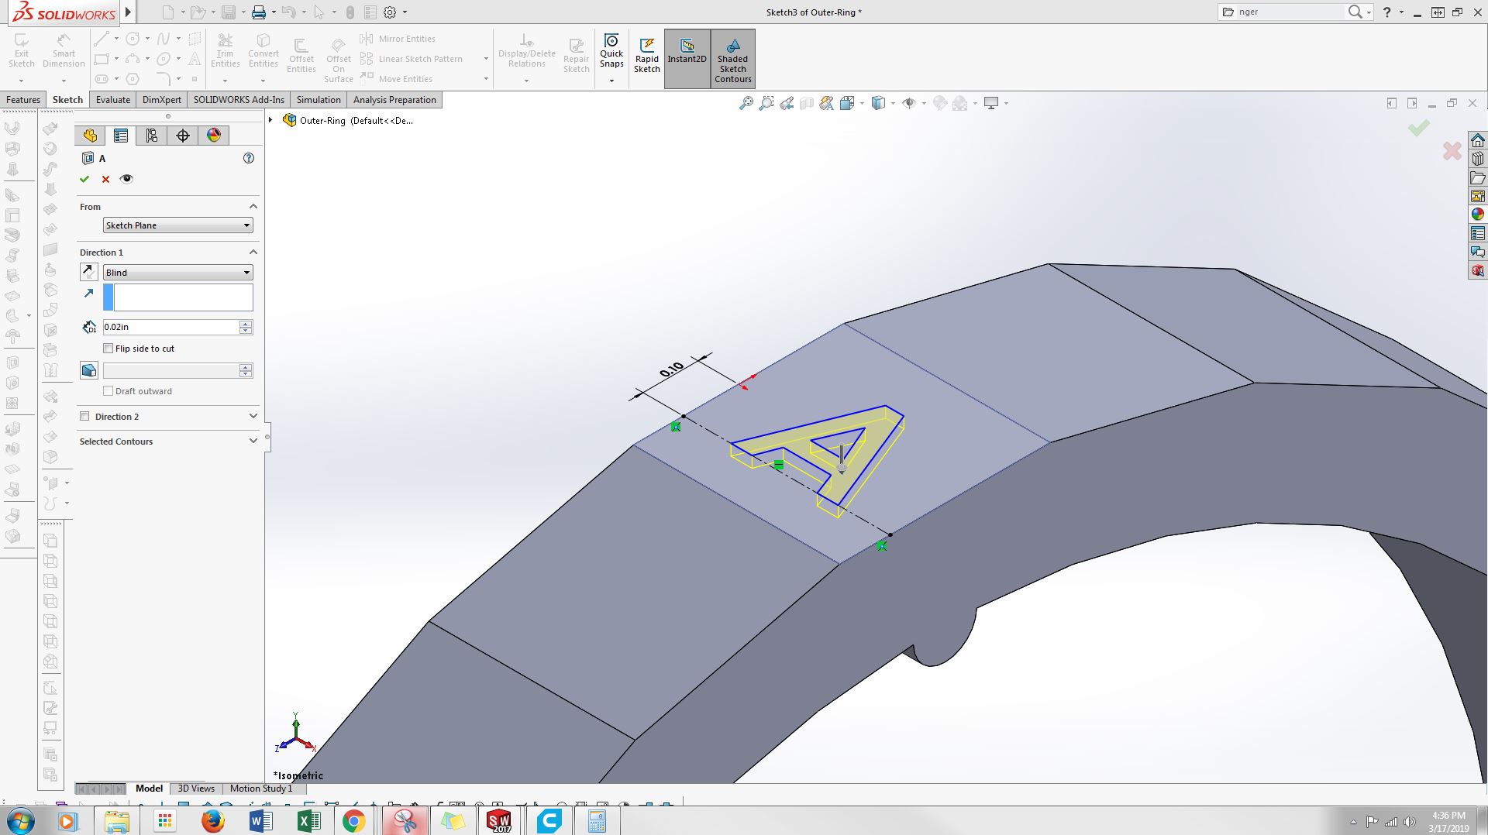Click the Draft On/Off icon button
Image resolution: width=1488 pixels, height=835 pixels.
(89, 370)
